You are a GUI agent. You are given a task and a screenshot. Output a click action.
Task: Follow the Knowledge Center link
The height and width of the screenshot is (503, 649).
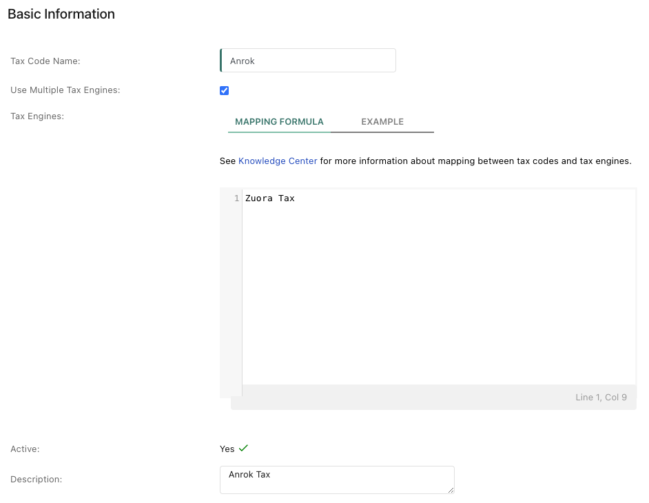[x=278, y=161]
